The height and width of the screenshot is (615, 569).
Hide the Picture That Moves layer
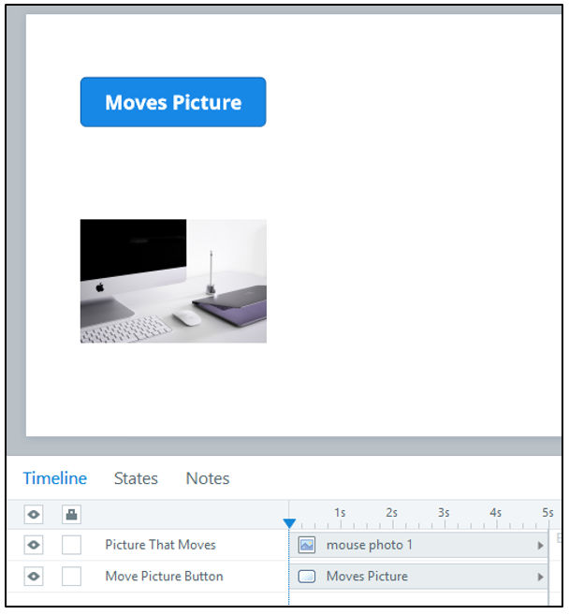pos(34,545)
